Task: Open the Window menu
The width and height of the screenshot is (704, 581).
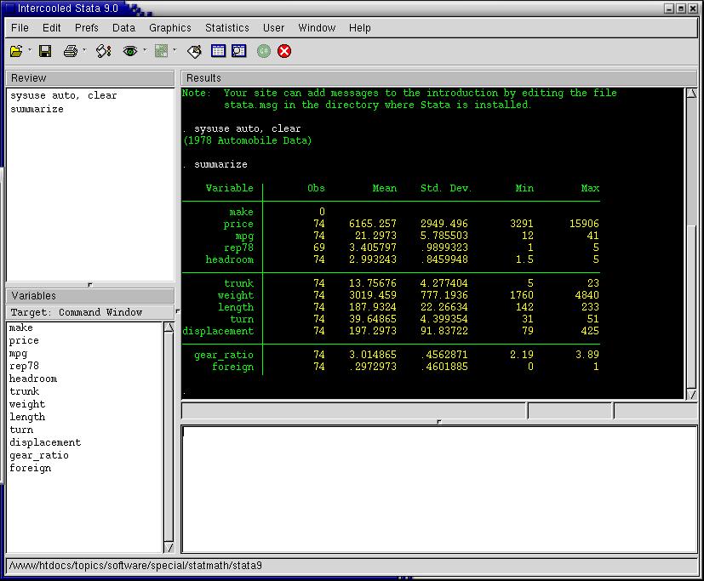Action: coord(317,28)
